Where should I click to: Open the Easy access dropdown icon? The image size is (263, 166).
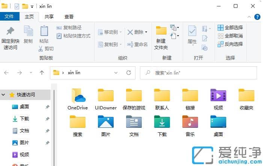(174, 36)
